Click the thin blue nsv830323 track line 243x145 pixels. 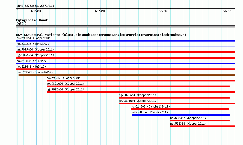tap(126, 46)
